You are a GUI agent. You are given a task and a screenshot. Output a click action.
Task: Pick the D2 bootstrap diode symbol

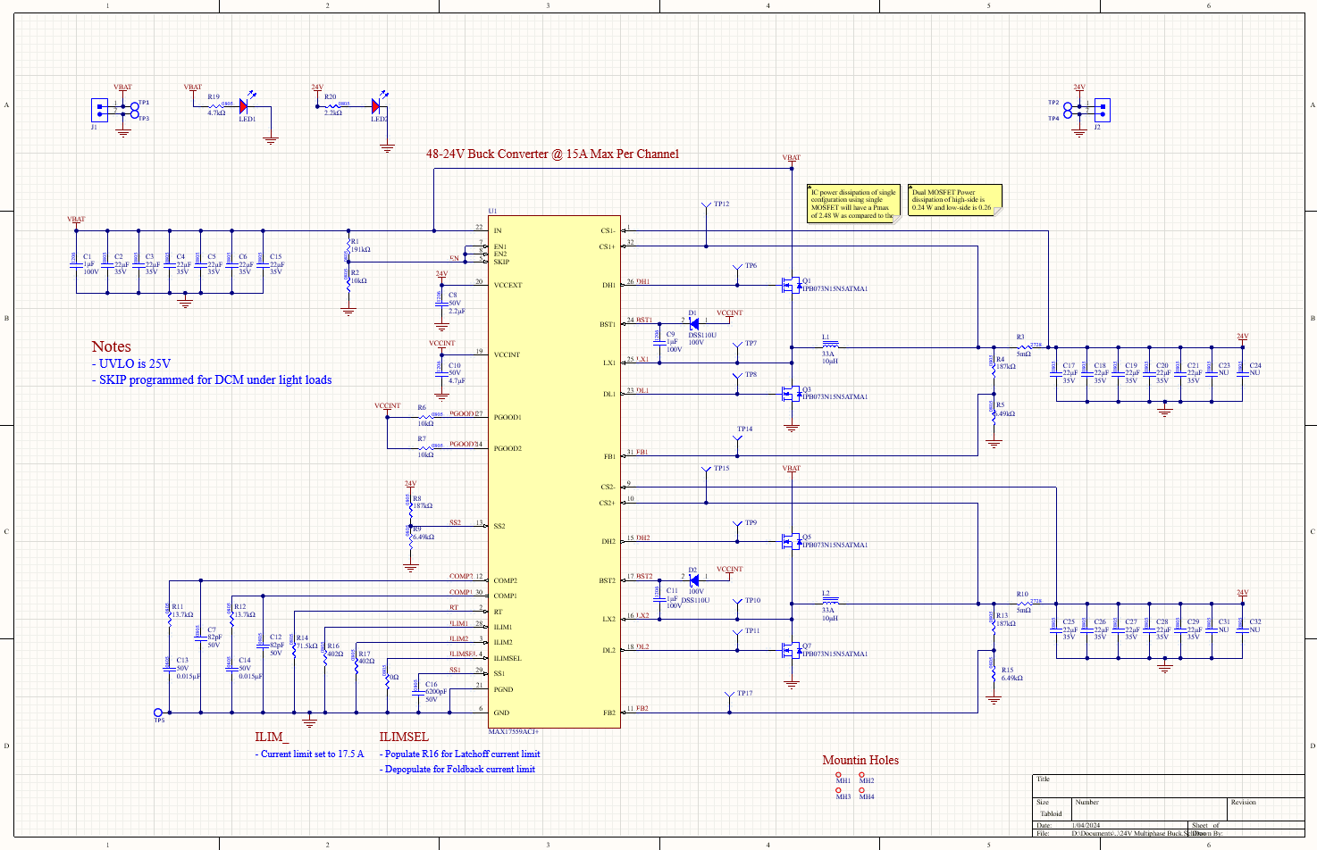pos(693,580)
